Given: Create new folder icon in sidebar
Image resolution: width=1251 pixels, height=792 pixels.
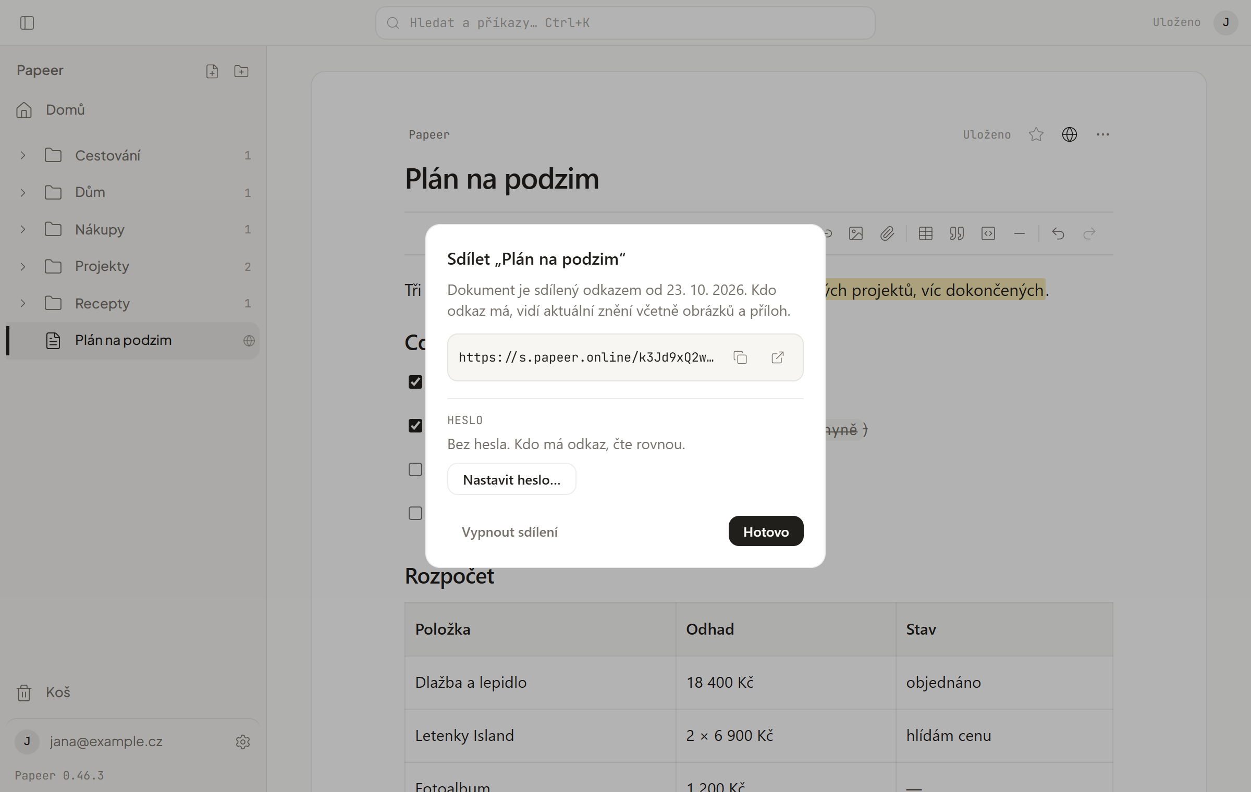Looking at the screenshot, I should click(241, 71).
